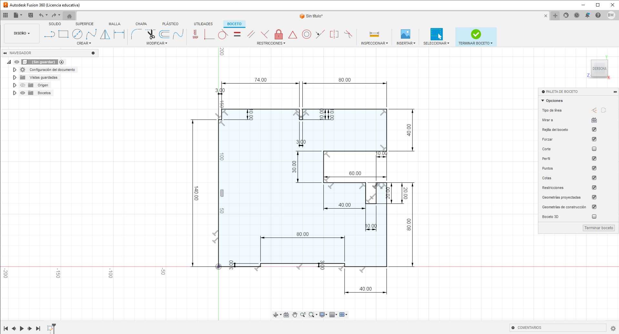The image size is (619, 334).
Task: Open the data panel grid icon
Action: (5, 15)
